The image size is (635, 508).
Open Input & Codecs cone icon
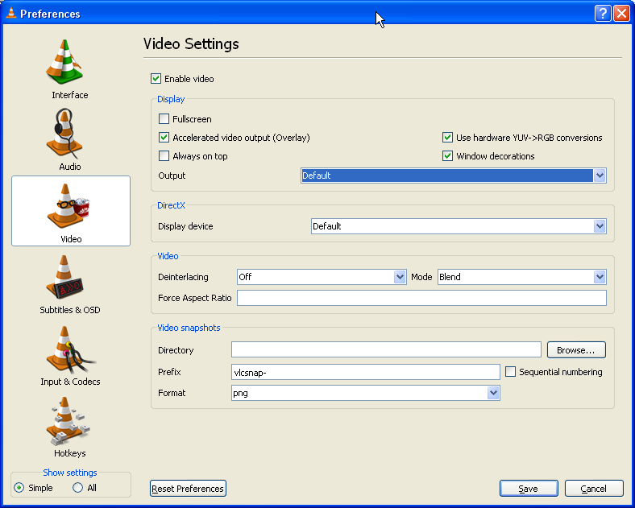[69, 350]
